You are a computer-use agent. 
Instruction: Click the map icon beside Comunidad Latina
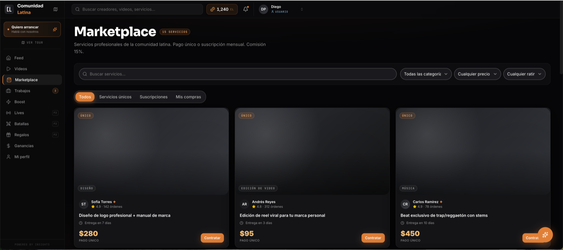(x=56, y=9)
